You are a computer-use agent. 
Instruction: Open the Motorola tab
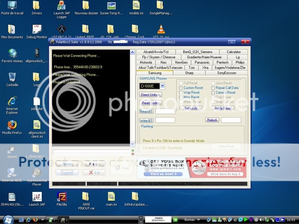[146, 62]
